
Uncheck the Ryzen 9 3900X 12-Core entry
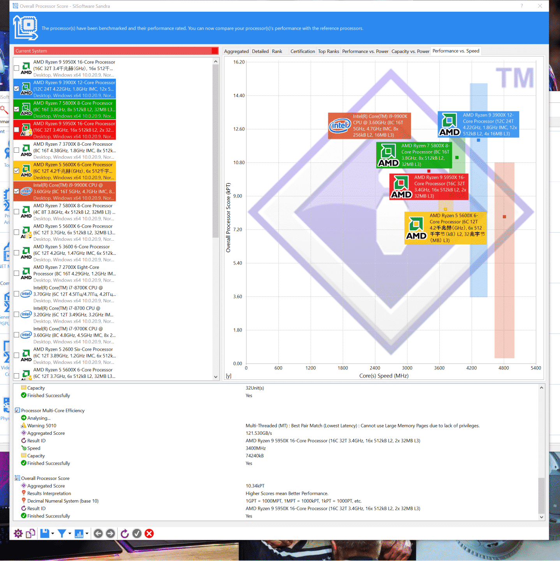(16, 89)
